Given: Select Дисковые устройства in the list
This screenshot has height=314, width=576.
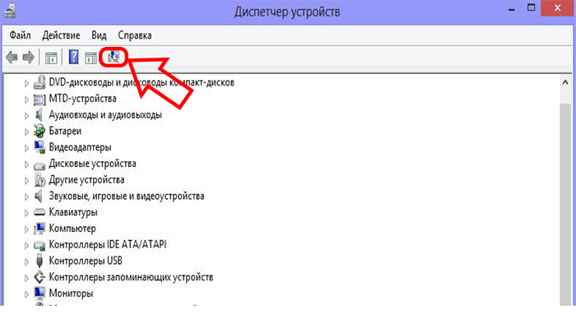Looking at the screenshot, I should 92,164.
